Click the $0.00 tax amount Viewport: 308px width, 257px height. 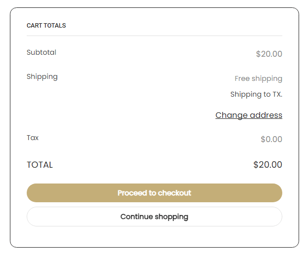[x=271, y=140]
